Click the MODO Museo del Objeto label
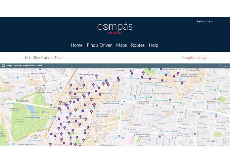This screenshot has height=163, width=230. [101, 115]
